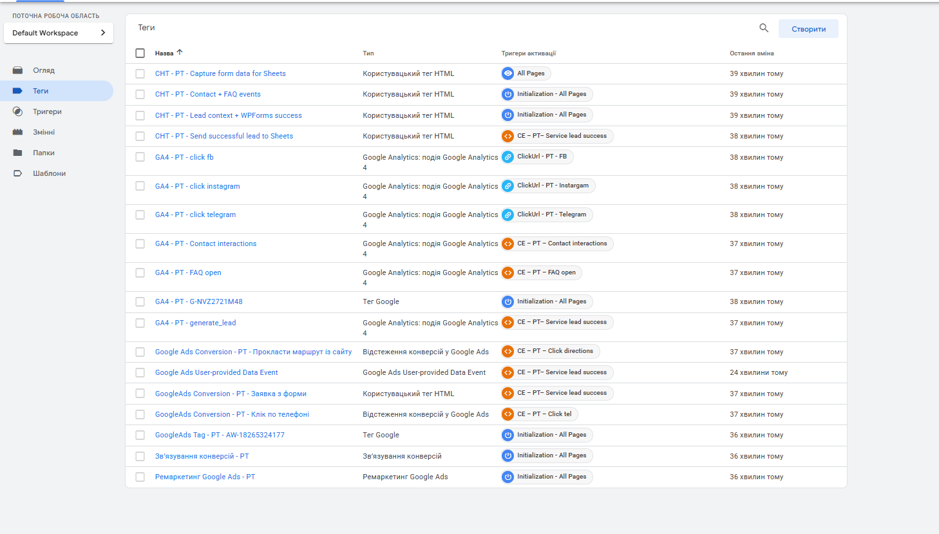The height and width of the screenshot is (534, 939).
Task: Open tag GA4 - PT - click telegram
Action: pos(195,215)
